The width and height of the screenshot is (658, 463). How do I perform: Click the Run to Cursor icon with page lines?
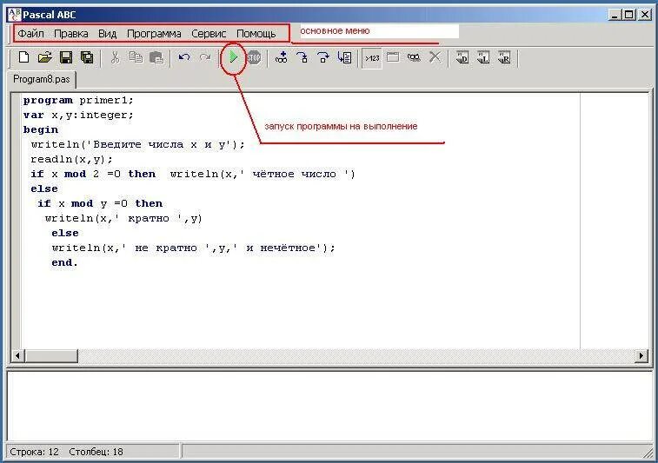pyautogui.click(x=344, y=57)
